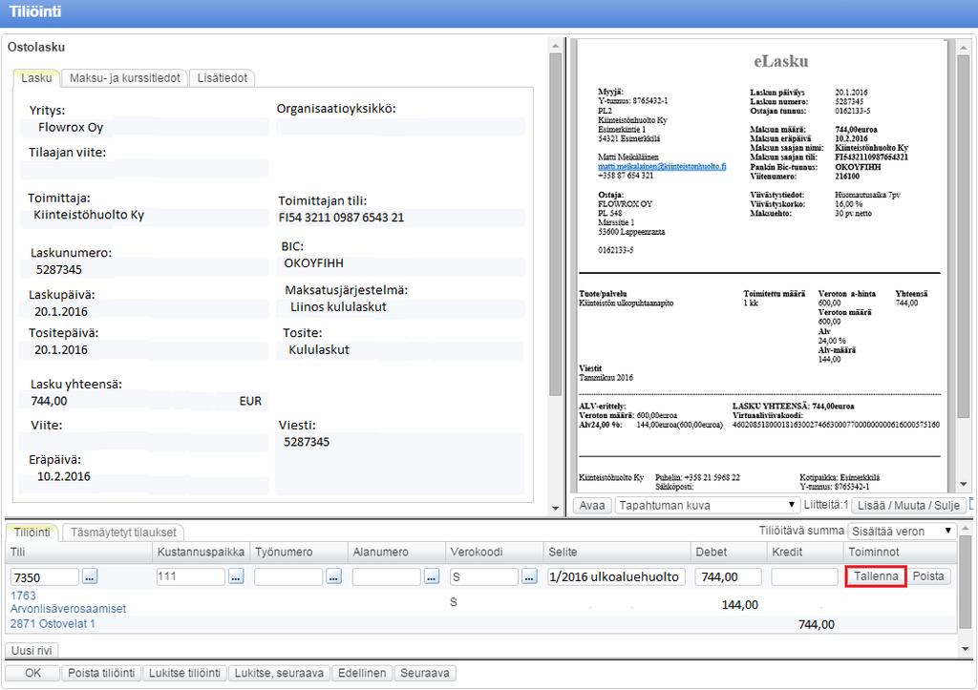
Task: Click Eräpäivä value 10.2.2016
Action: [x=64, y=476]
